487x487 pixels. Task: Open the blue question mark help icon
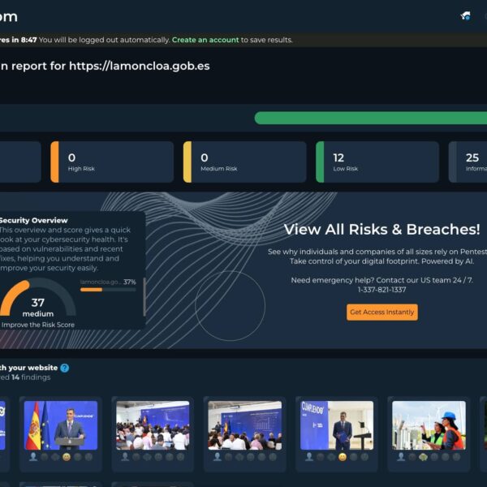click(65, 368)
